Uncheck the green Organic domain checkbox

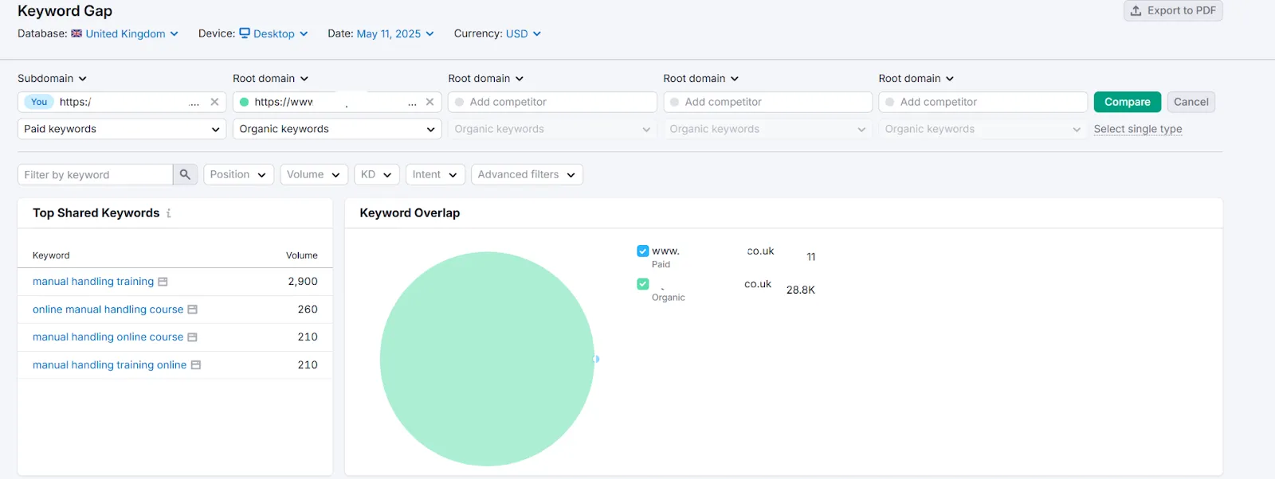click(x=643, y=284)
